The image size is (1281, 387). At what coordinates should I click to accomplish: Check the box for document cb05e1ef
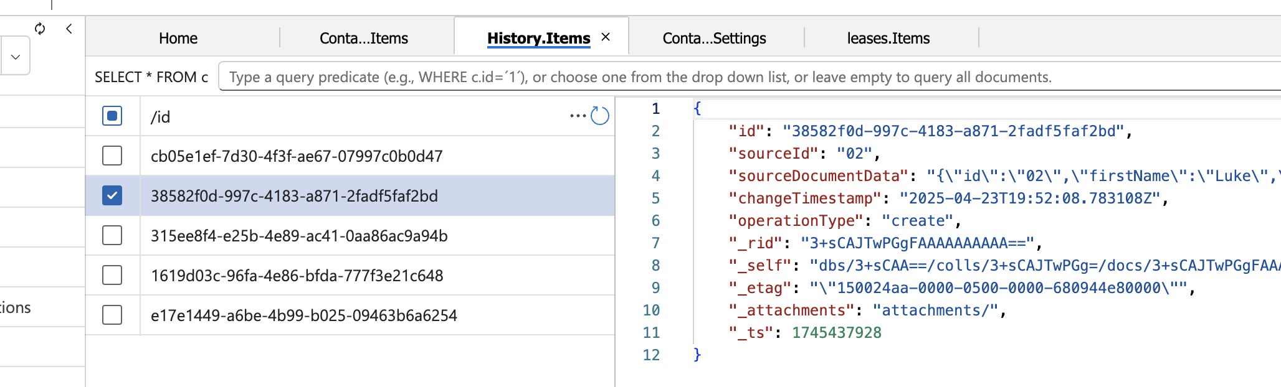pyautogui.click(x=112, y=156)
